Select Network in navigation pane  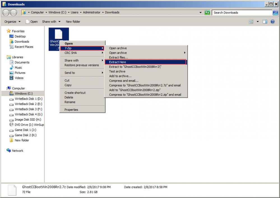[17, 151]
